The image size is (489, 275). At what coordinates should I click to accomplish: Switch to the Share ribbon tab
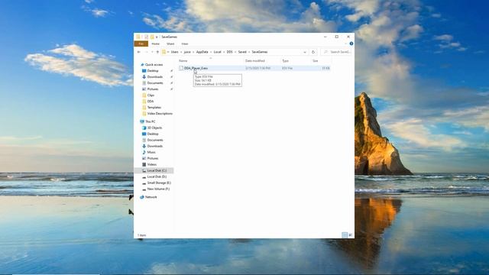pyautogui.click(x=170, y=44)
